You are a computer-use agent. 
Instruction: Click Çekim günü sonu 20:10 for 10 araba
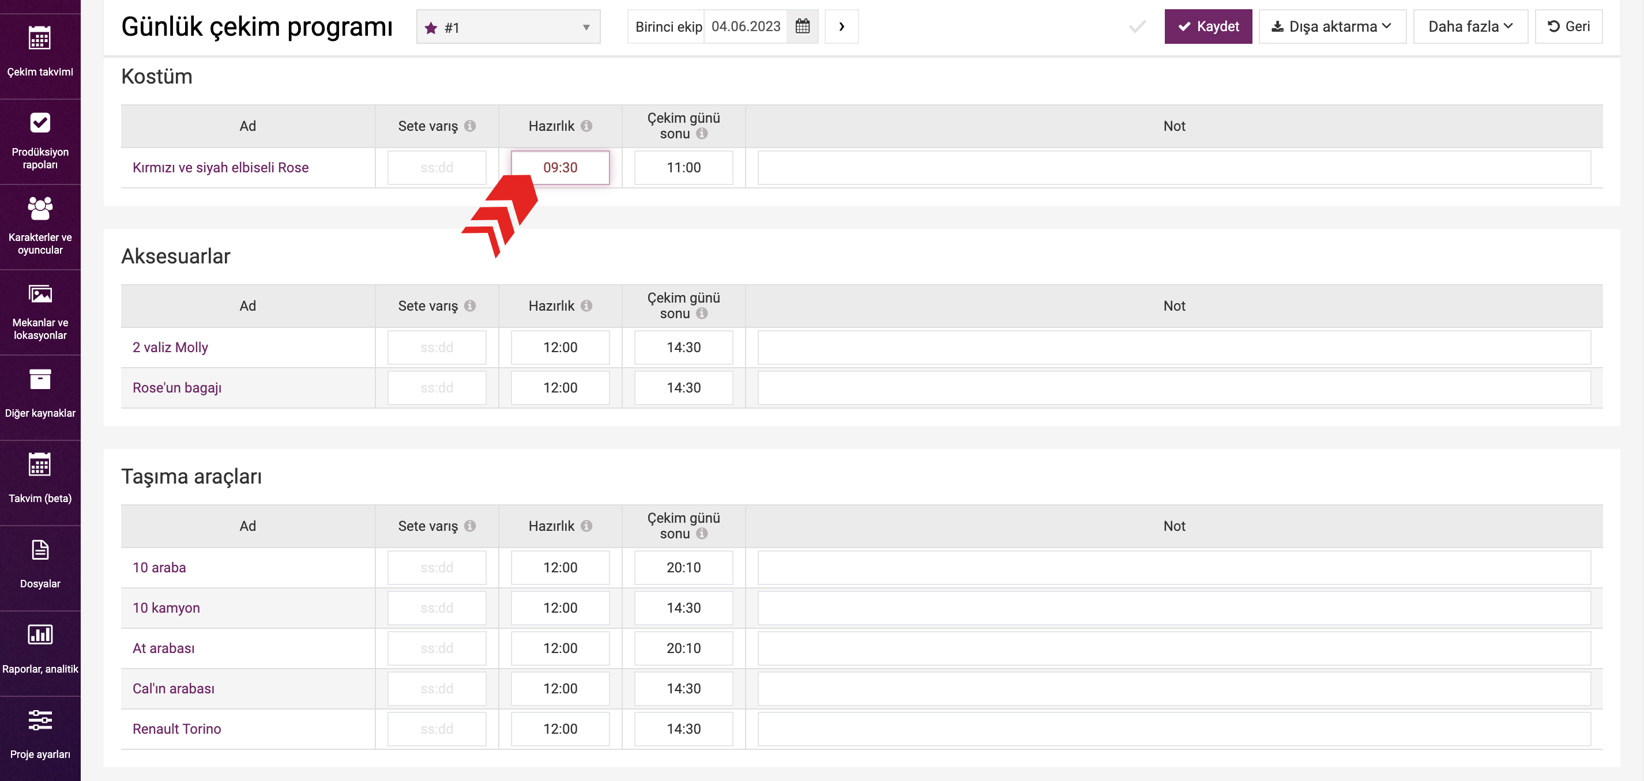[683, 568]
